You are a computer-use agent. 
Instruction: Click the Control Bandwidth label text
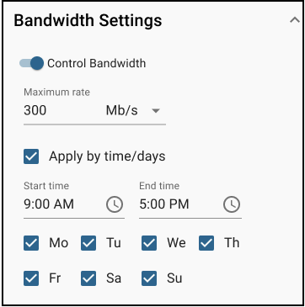(97, 63)
